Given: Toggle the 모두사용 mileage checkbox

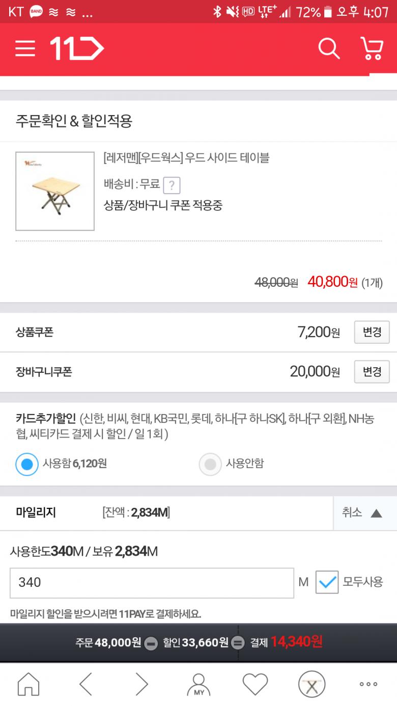Looking at the screenshot, I should pos(327,582).
